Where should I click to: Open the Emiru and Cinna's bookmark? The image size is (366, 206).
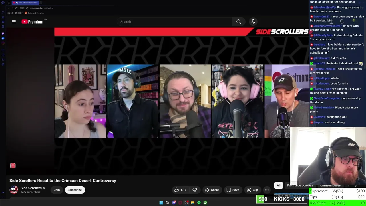click(x=34, y=13)
